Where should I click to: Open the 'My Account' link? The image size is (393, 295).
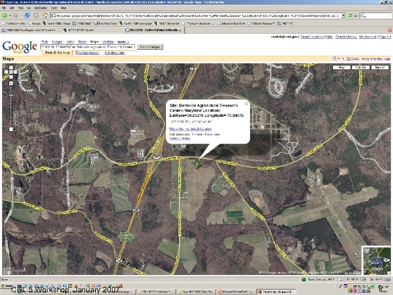click(368, 37)
